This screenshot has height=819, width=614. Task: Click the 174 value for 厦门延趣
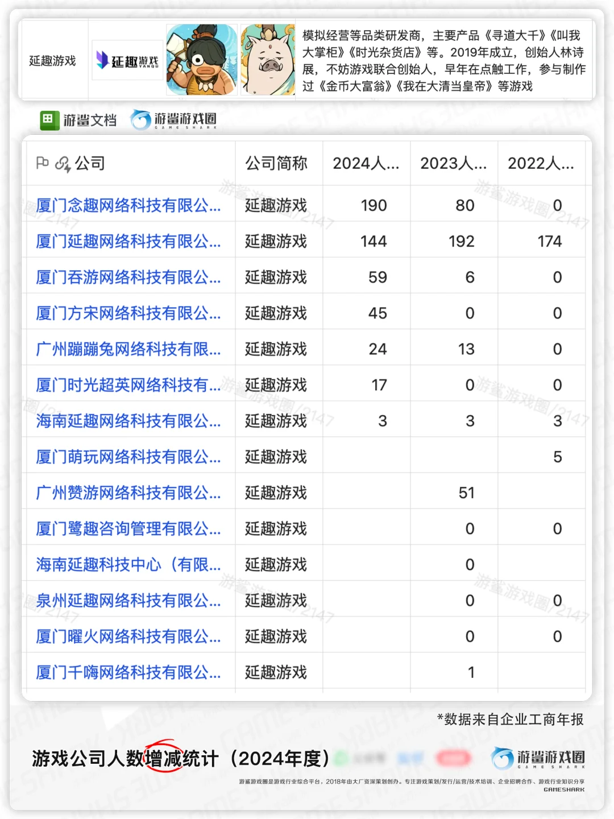tap(549, 241)
